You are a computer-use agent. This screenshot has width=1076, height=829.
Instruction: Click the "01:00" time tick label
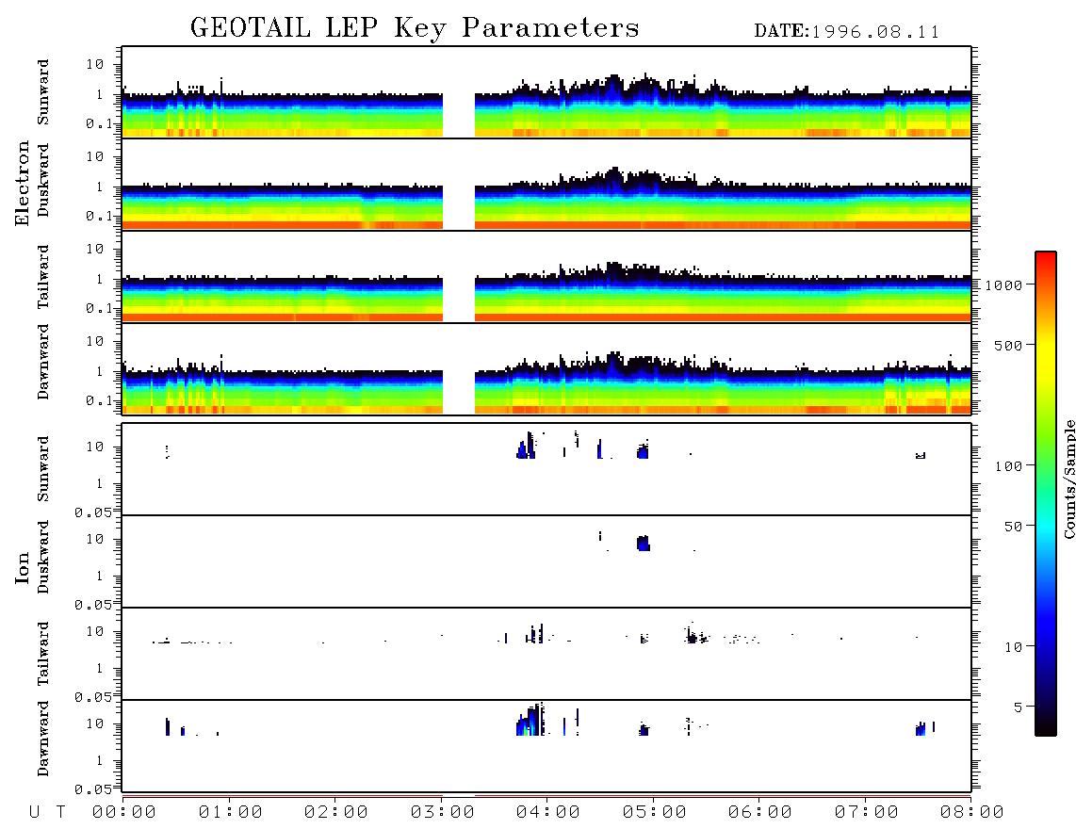(230, 813)
